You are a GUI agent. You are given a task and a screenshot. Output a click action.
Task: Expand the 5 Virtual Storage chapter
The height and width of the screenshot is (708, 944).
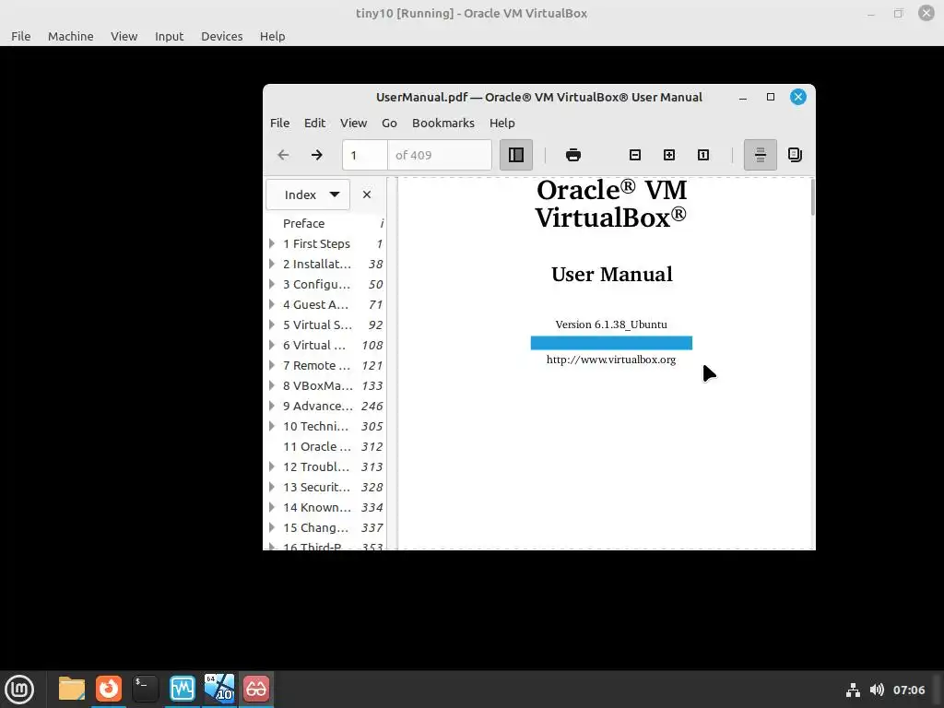pyautogui.click(x=272, y=324)
